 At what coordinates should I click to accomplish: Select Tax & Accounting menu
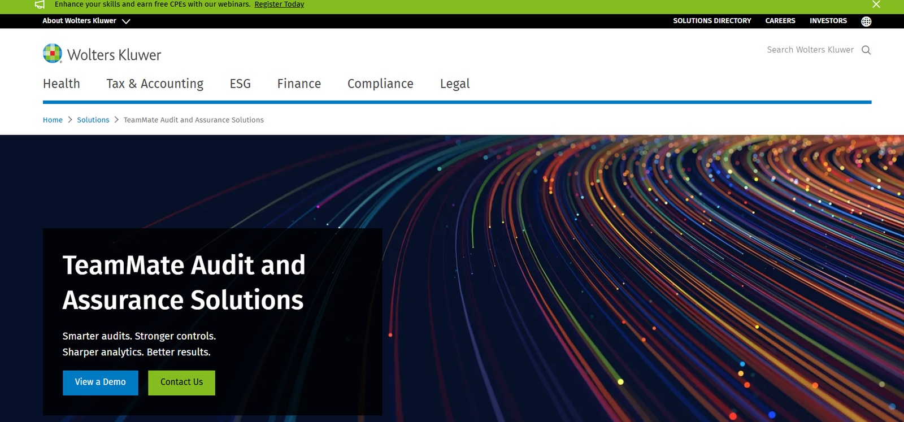click(x=155, y=84)
